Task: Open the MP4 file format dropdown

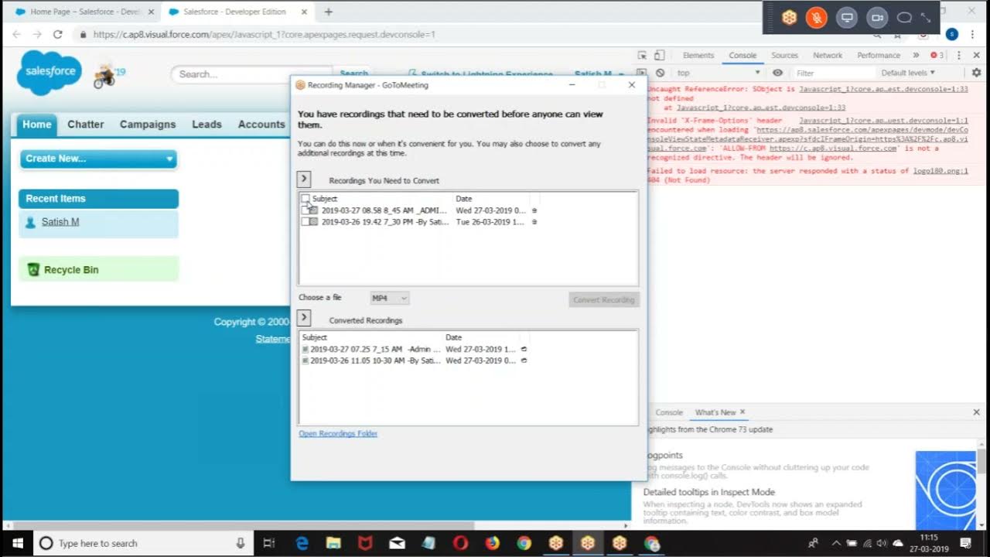Action: click(389, 298)
